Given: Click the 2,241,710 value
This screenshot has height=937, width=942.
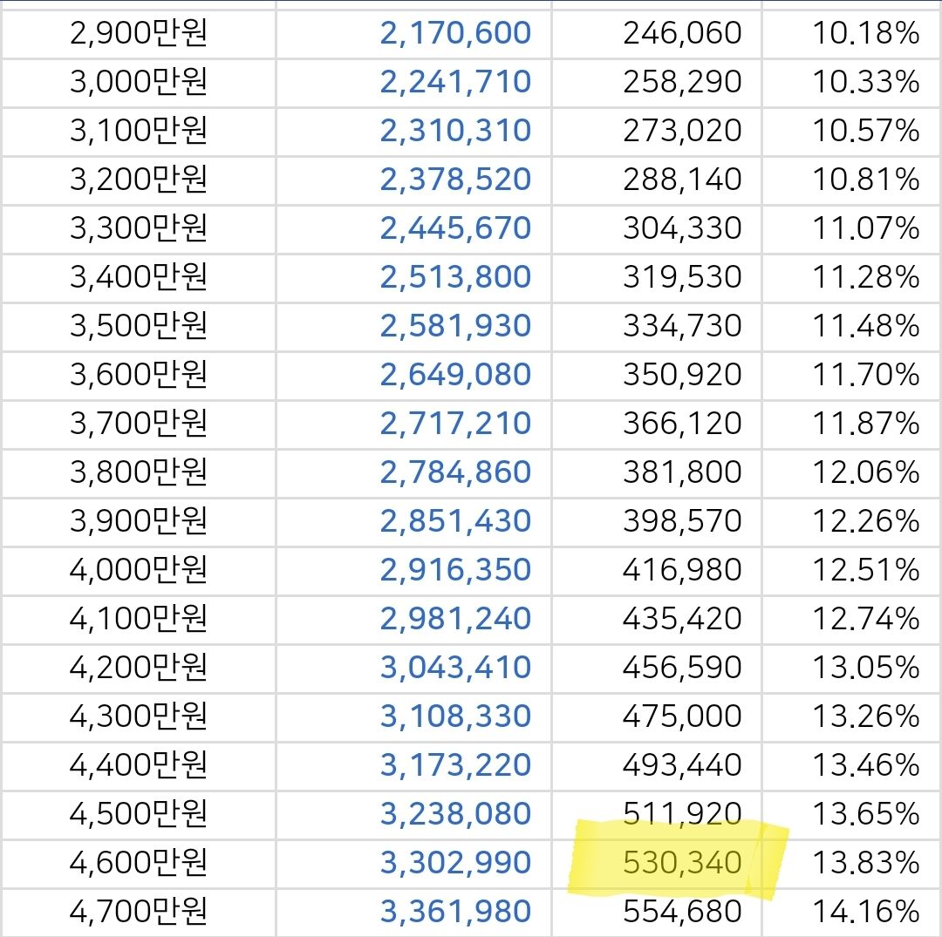Looking at the screenshot, I should click(456, 82).
